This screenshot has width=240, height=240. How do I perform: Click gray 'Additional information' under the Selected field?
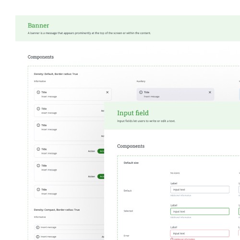click(x=180, y=217)
